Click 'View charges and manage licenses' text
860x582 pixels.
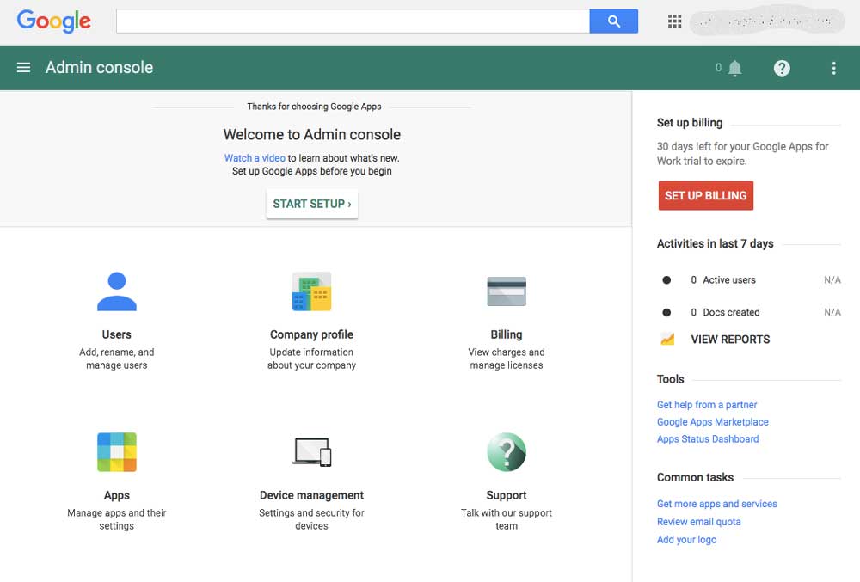(507, 358)
